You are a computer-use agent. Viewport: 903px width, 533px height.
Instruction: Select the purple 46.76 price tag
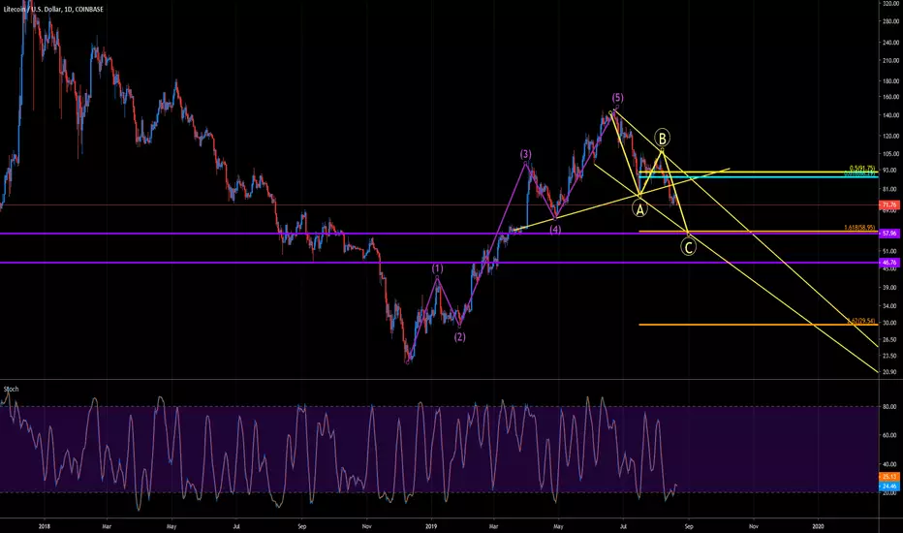[x=889, y=263]
